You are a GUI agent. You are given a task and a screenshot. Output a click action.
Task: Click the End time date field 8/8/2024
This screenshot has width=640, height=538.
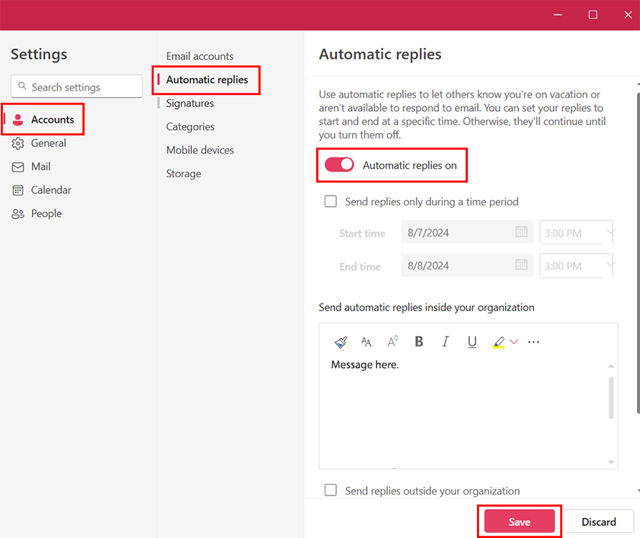point(467,266)
